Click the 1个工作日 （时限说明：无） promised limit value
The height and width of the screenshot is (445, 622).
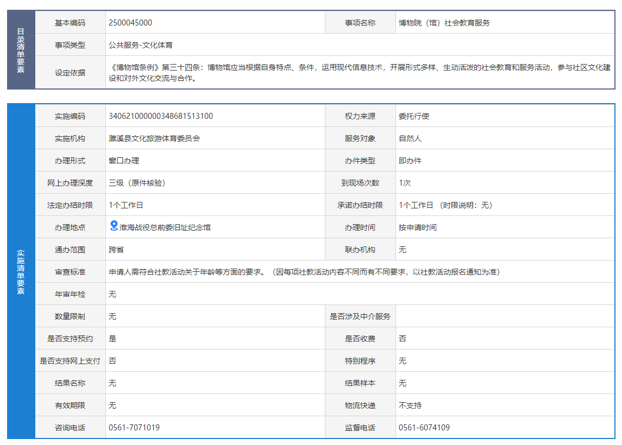pyautogui.click(x=445, y=205)
